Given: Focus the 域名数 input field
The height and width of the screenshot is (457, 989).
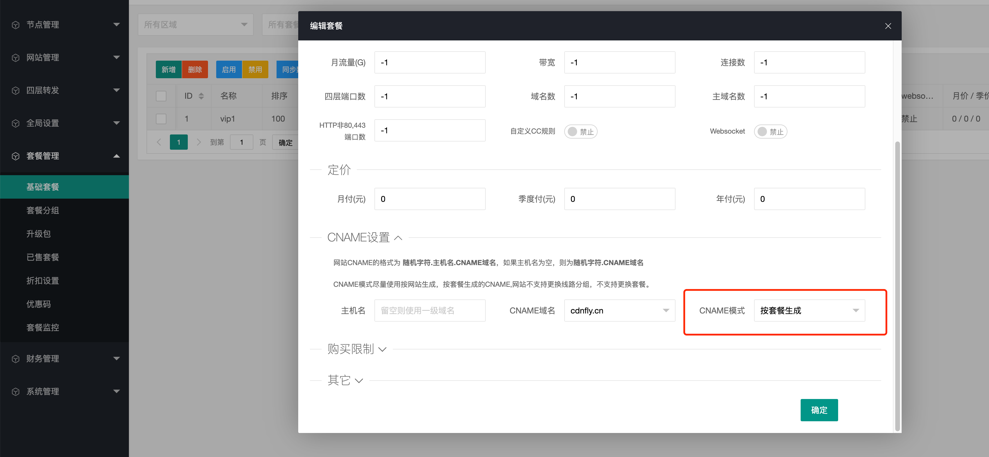Looking at the screenshot, I should [619, 96].
